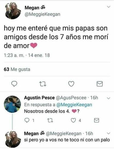Open Agustin Pesce profile name
This screenshot has height=149, width=114.
click(x=39, y=98)
